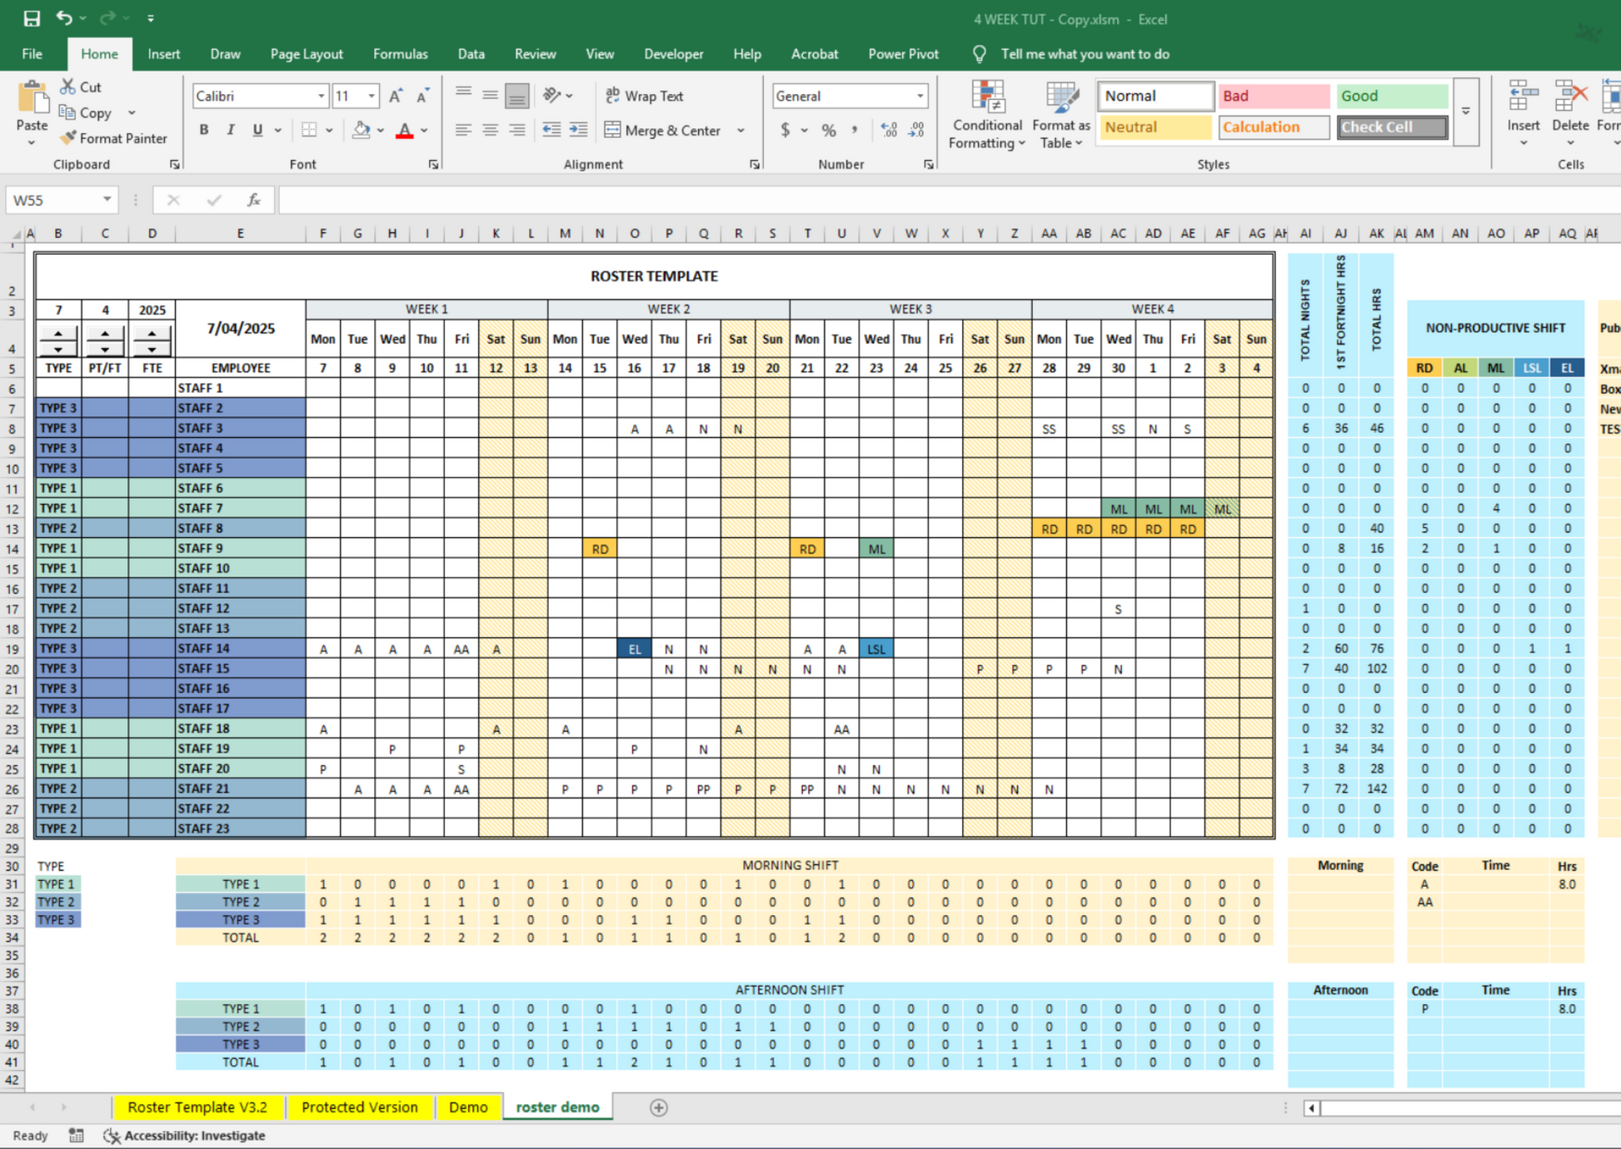Click the Format Painter brush icon
This screenshot has height=1149, width=1621.
pyautogui.click(x=68, y=138)
